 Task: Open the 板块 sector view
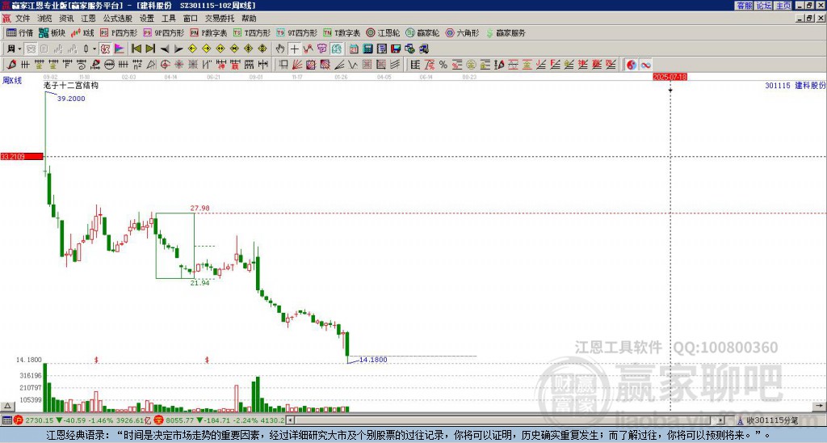tap(52, 32)
